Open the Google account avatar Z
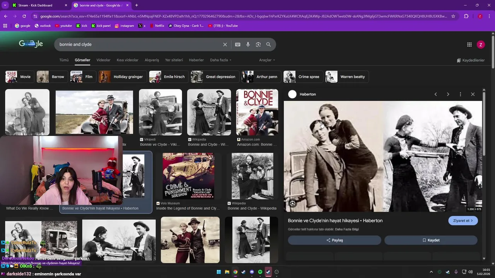 click(481, 44)
